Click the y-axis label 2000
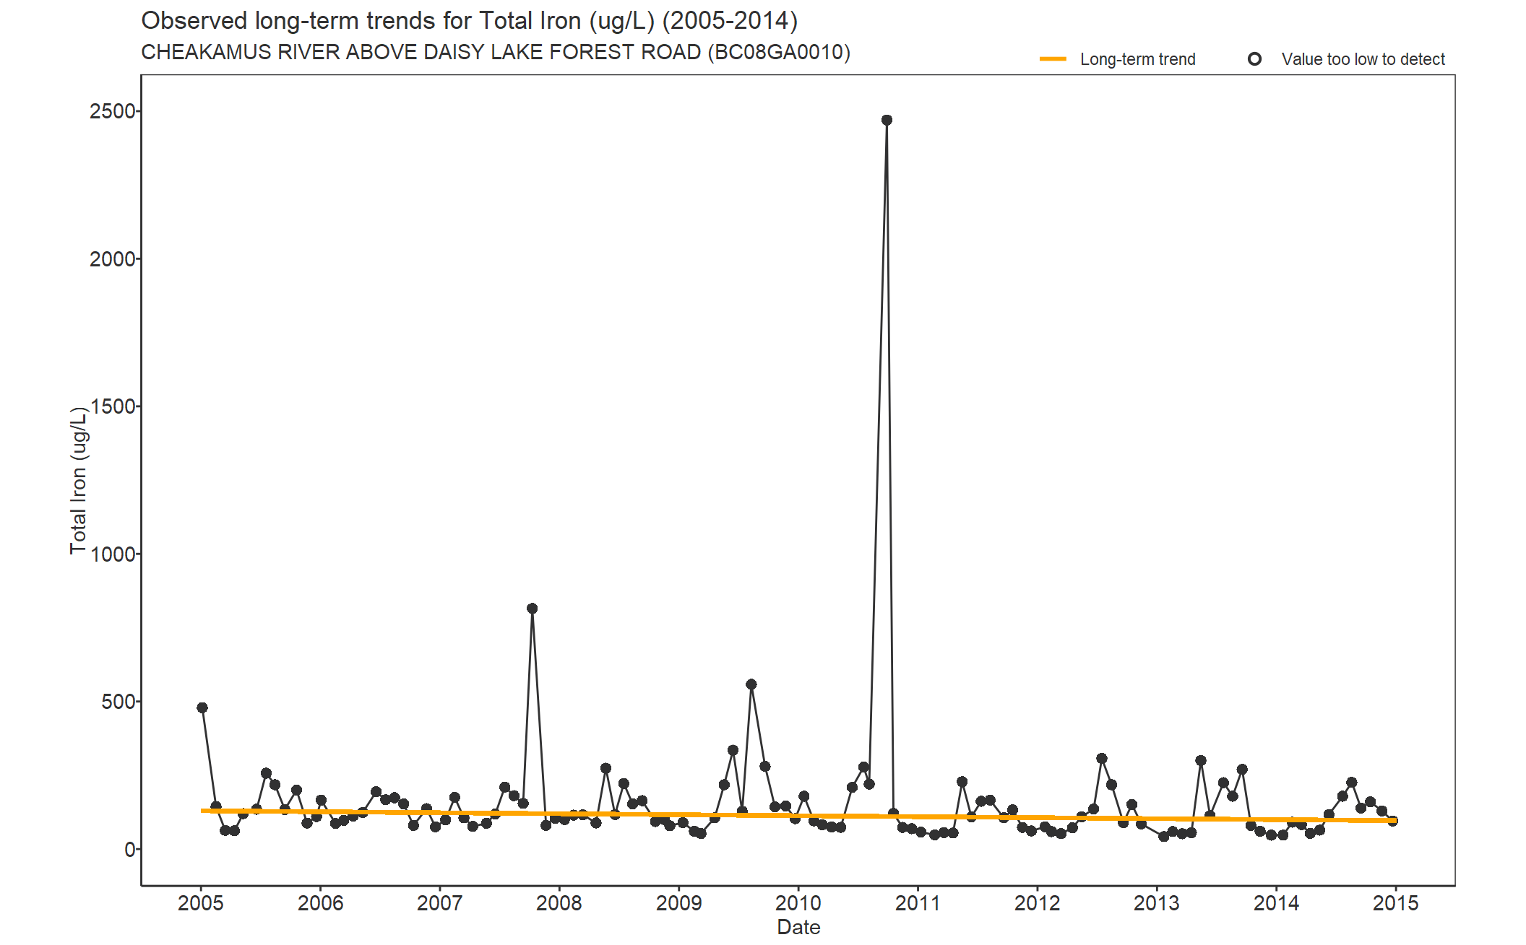 [112, 259]
